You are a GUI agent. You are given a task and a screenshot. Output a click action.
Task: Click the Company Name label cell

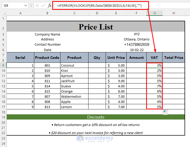pos(47,34)
